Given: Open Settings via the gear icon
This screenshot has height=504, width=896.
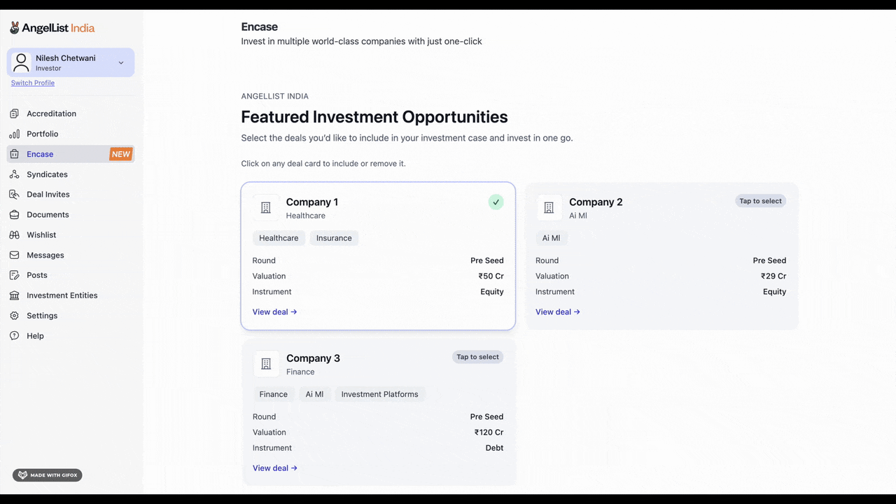Looking at the screenshot, I should [x=14, y=316].
